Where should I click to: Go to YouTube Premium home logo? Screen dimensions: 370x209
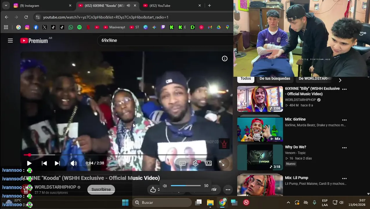[34, 41]
